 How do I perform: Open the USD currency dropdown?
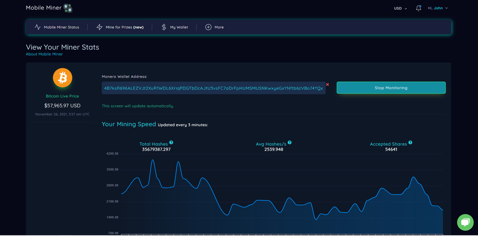(400, 8)
